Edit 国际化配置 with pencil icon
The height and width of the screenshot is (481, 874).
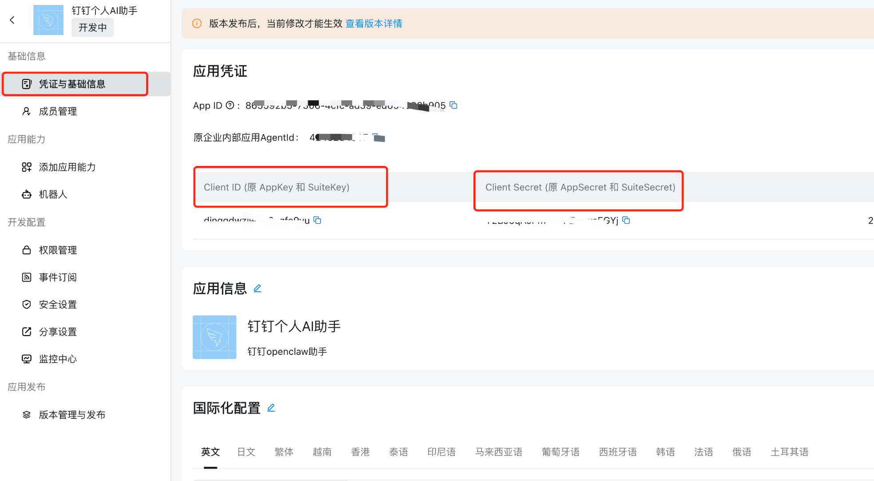point(271,408)
